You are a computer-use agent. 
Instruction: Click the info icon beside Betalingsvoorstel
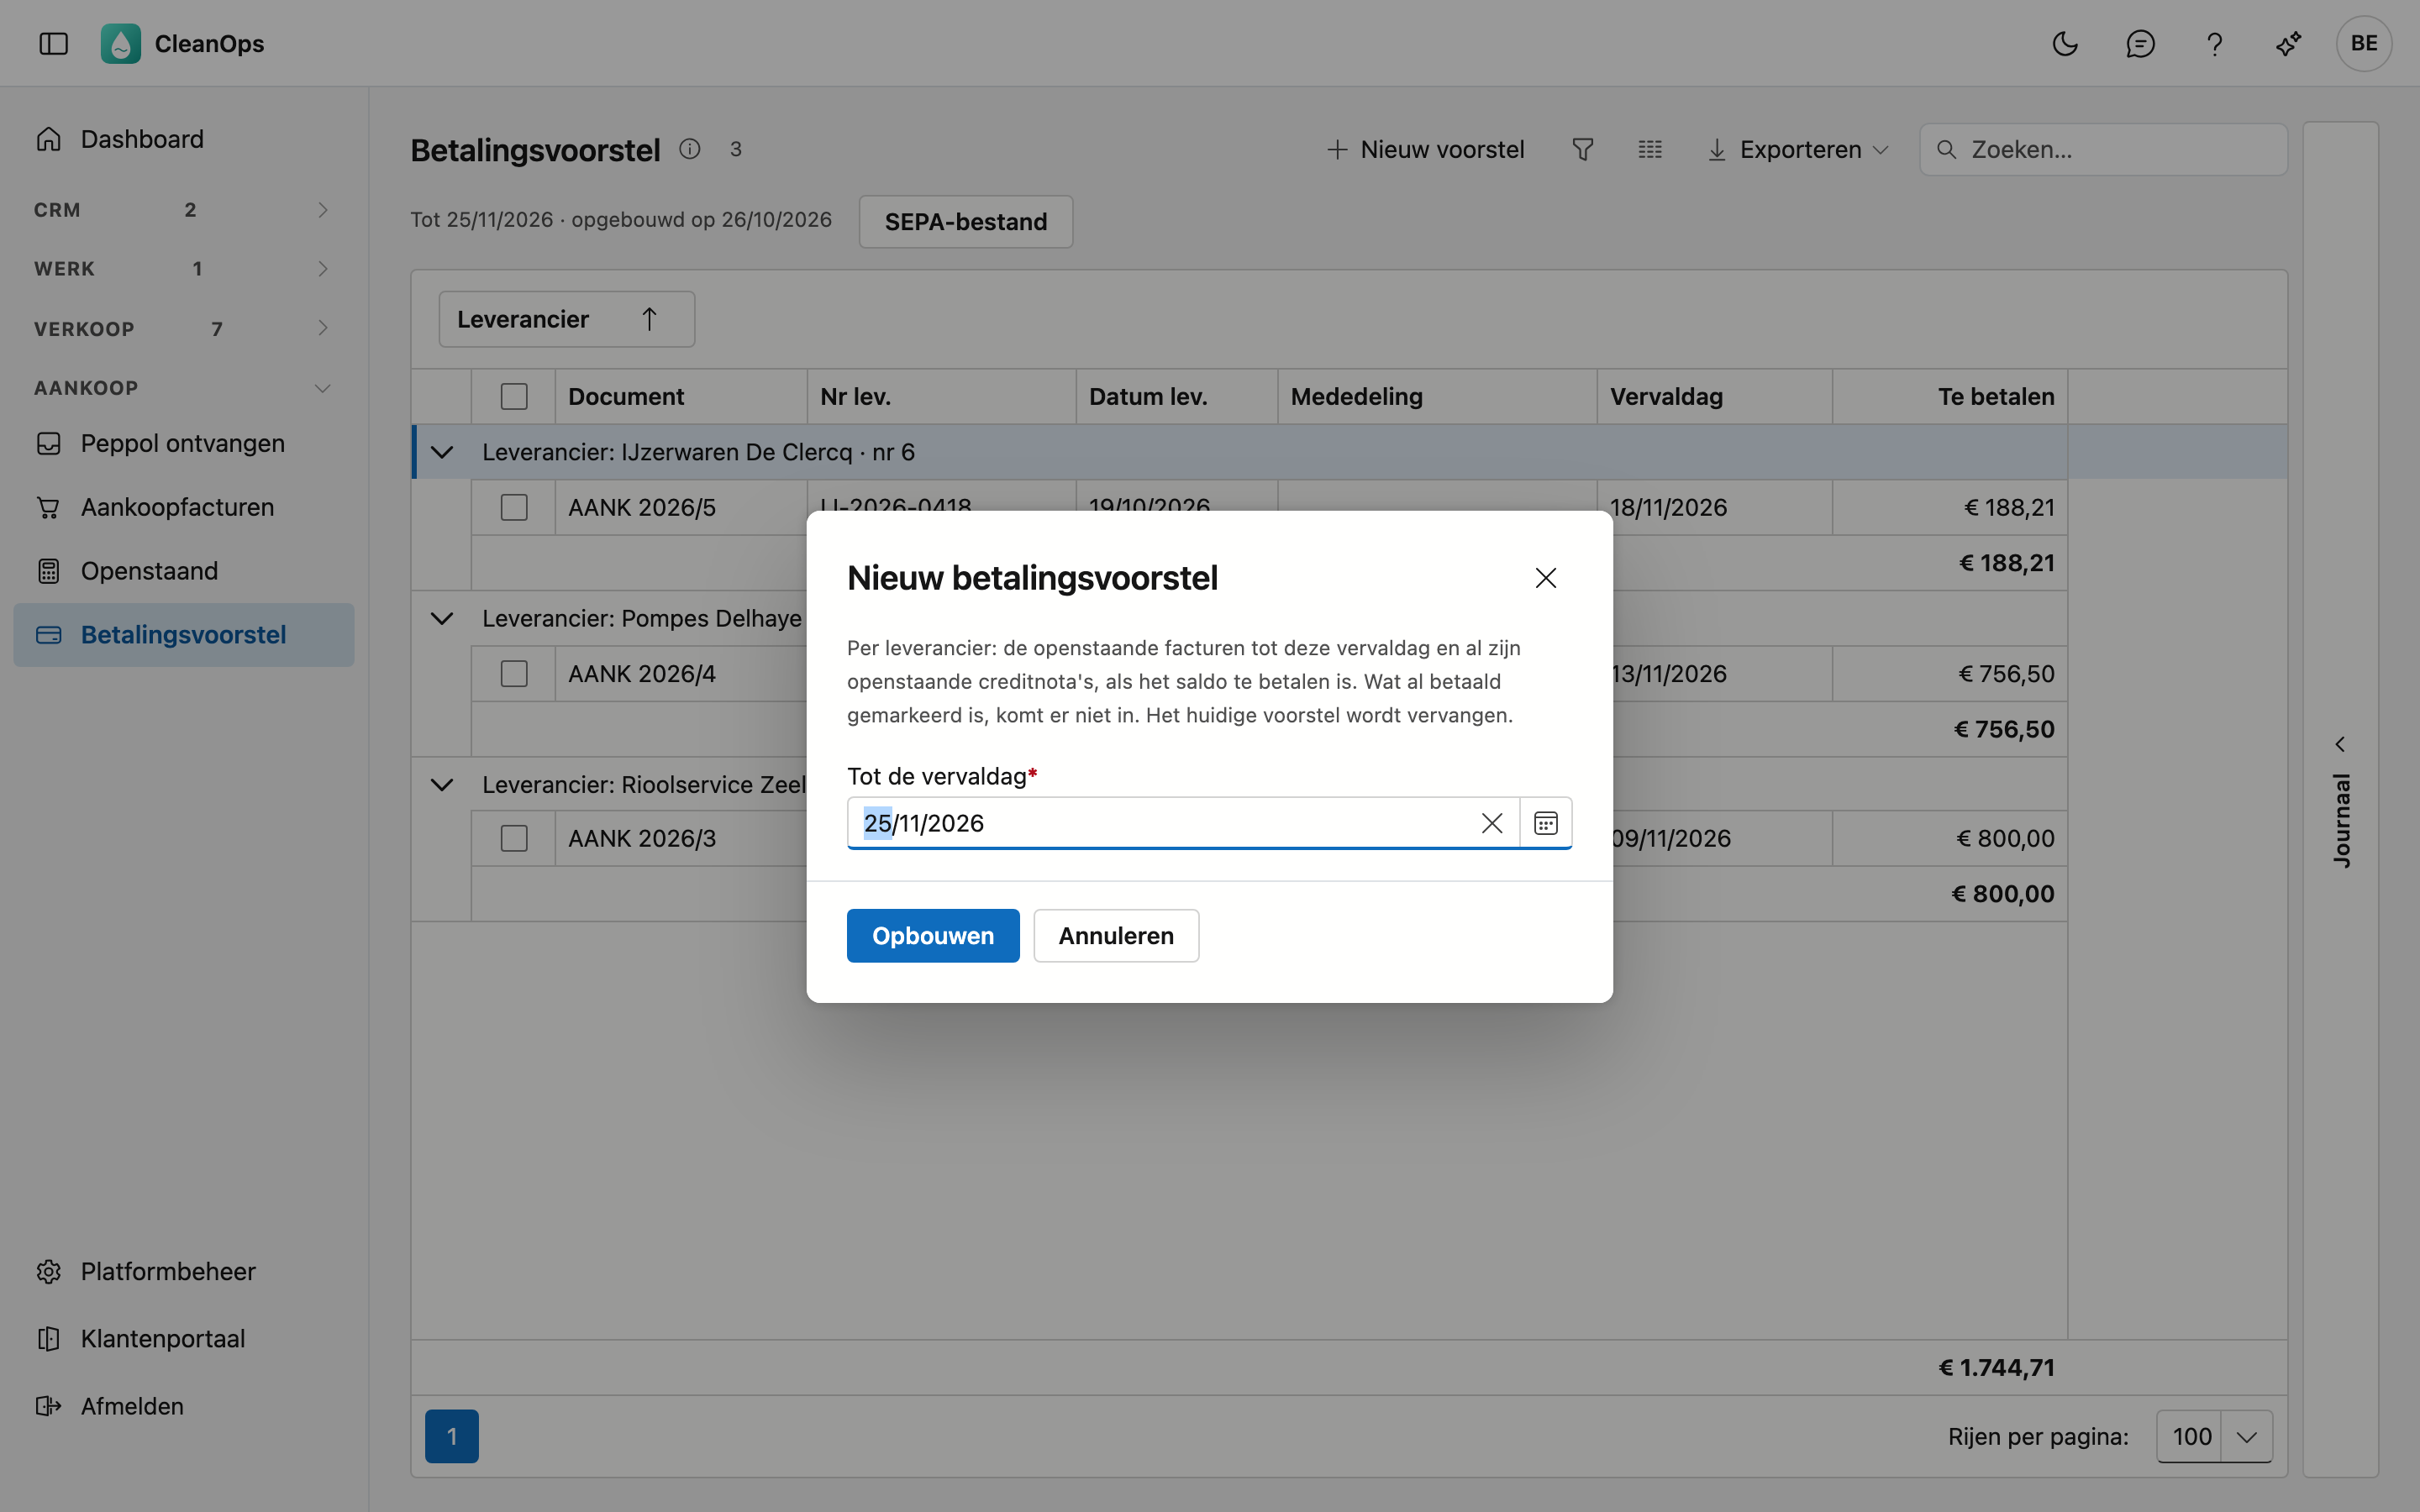690,149
